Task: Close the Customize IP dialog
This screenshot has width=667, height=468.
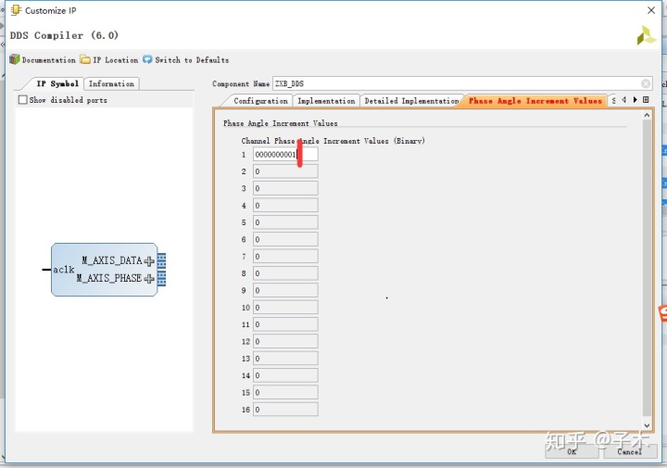Action: pos(651,10)
